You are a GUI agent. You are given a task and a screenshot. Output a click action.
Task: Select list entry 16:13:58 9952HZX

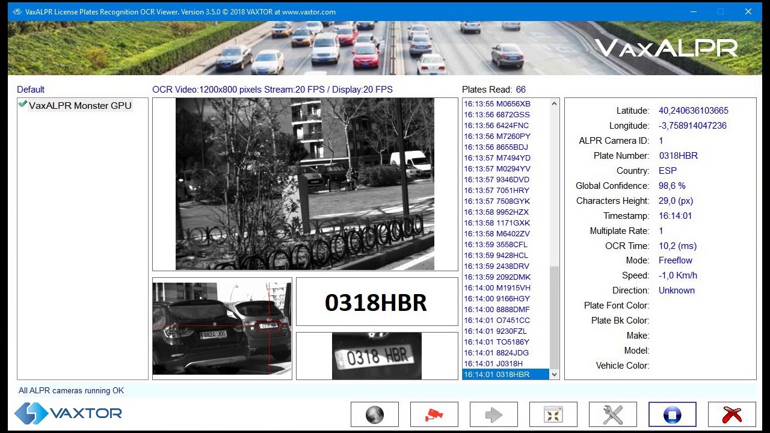(506, 212)
